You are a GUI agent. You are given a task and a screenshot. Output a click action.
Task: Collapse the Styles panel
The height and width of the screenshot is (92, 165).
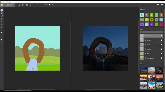[162, 64]
